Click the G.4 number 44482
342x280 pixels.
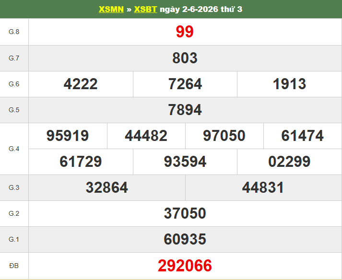pyautogui.click(x=146, y=136)
